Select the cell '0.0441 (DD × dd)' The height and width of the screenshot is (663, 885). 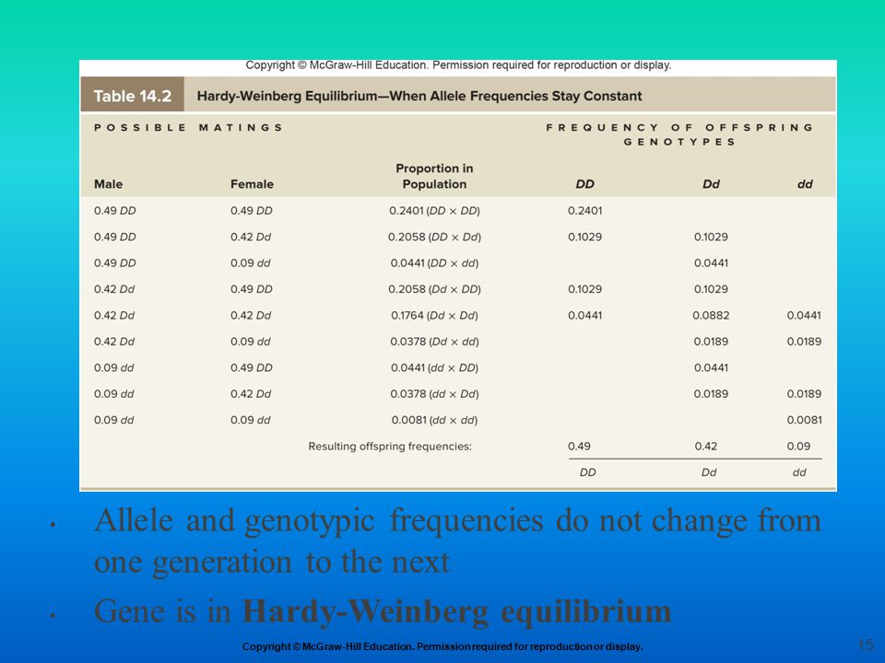click(x=434, y=262)
